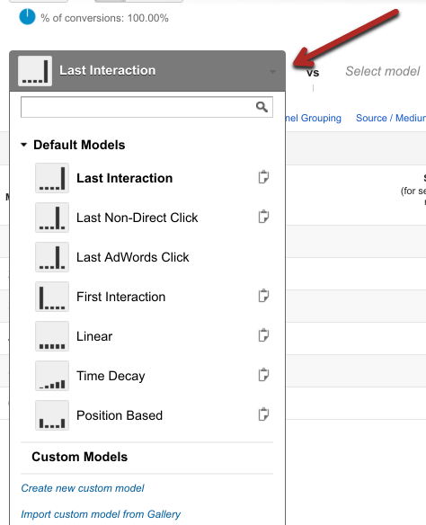Click Import custom model from Gallery
The height and width of the screenshot is (525, 426).
click(101, 514)
